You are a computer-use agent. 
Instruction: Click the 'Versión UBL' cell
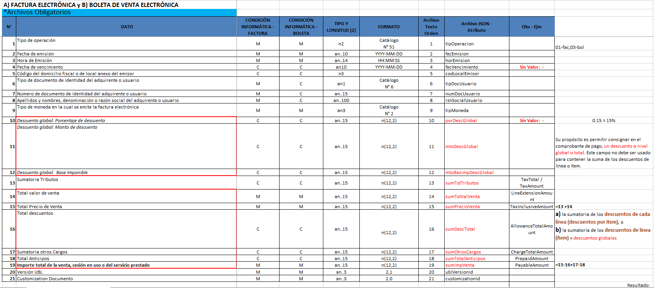pyautogui.click(x=126, y=272)
